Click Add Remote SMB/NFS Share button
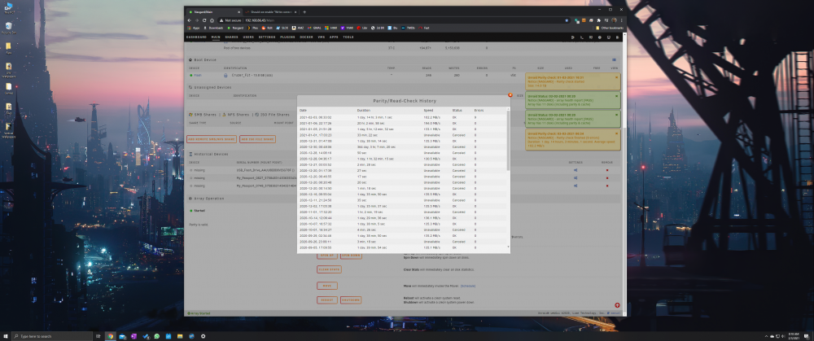This screenshot has width=814, height=341. pyautogui.click(x=212, y=139)
